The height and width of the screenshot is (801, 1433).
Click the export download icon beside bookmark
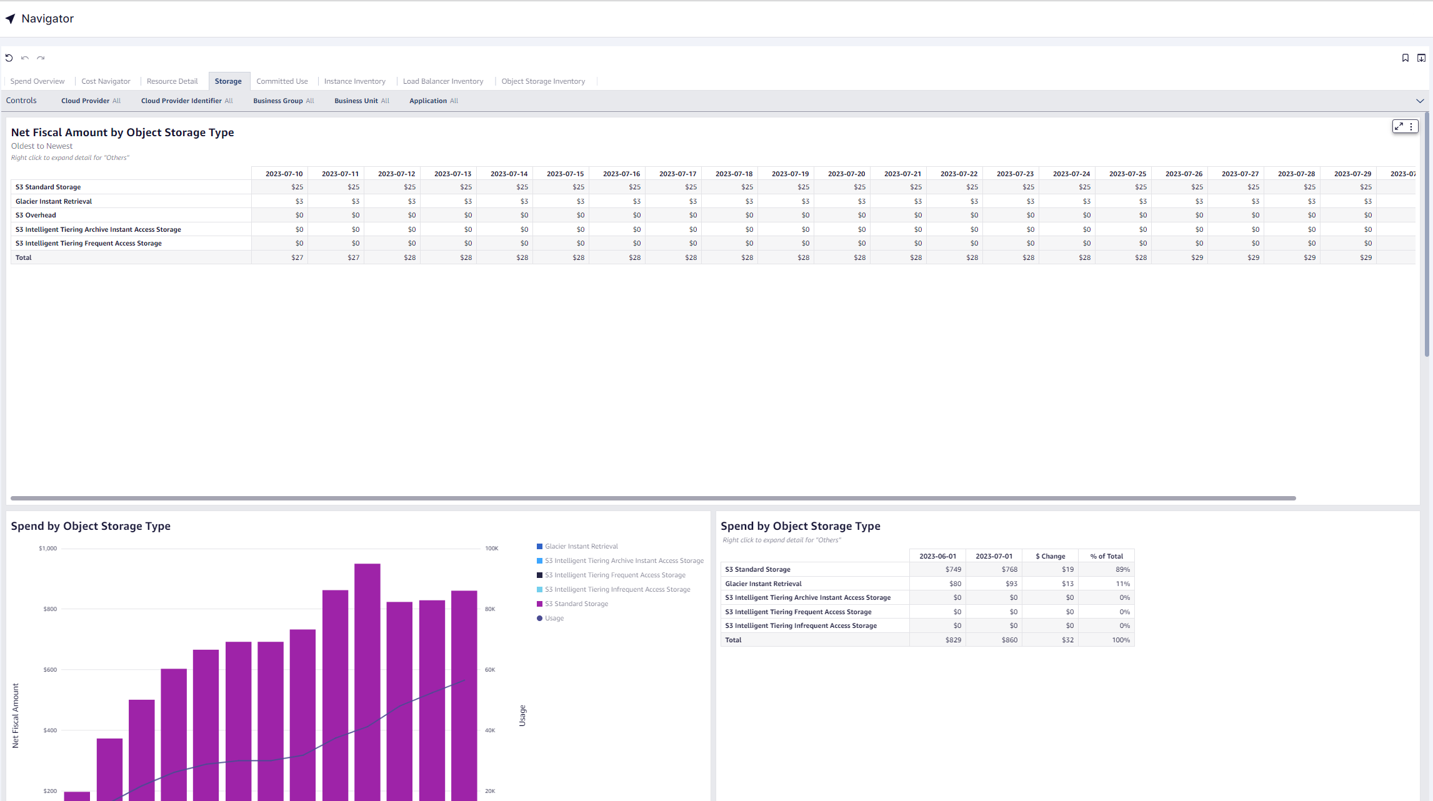(1421, 58)
